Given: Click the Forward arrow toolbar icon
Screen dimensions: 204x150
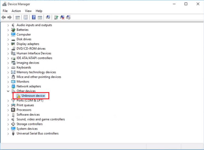Looking at the screenshot, I should [9, 17].
